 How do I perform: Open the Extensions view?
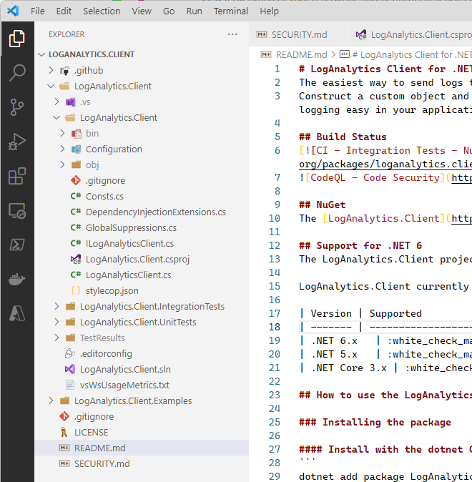pyautogui.click(x=17, y=176)
